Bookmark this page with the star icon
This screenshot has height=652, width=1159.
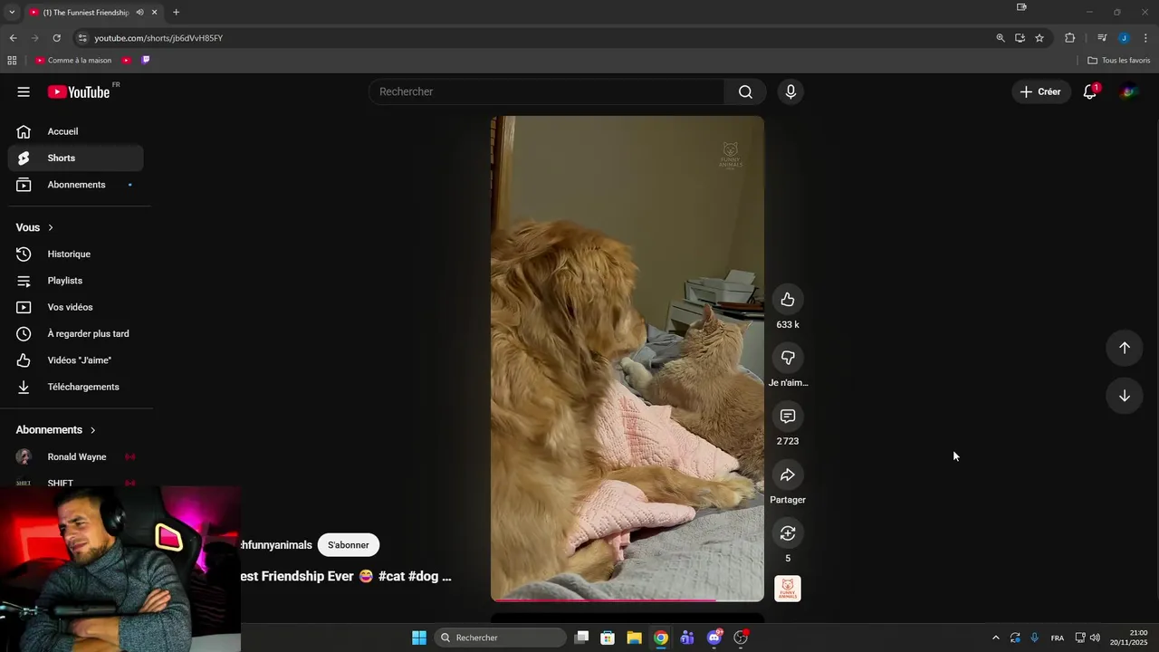click(x=1039, y=38)
